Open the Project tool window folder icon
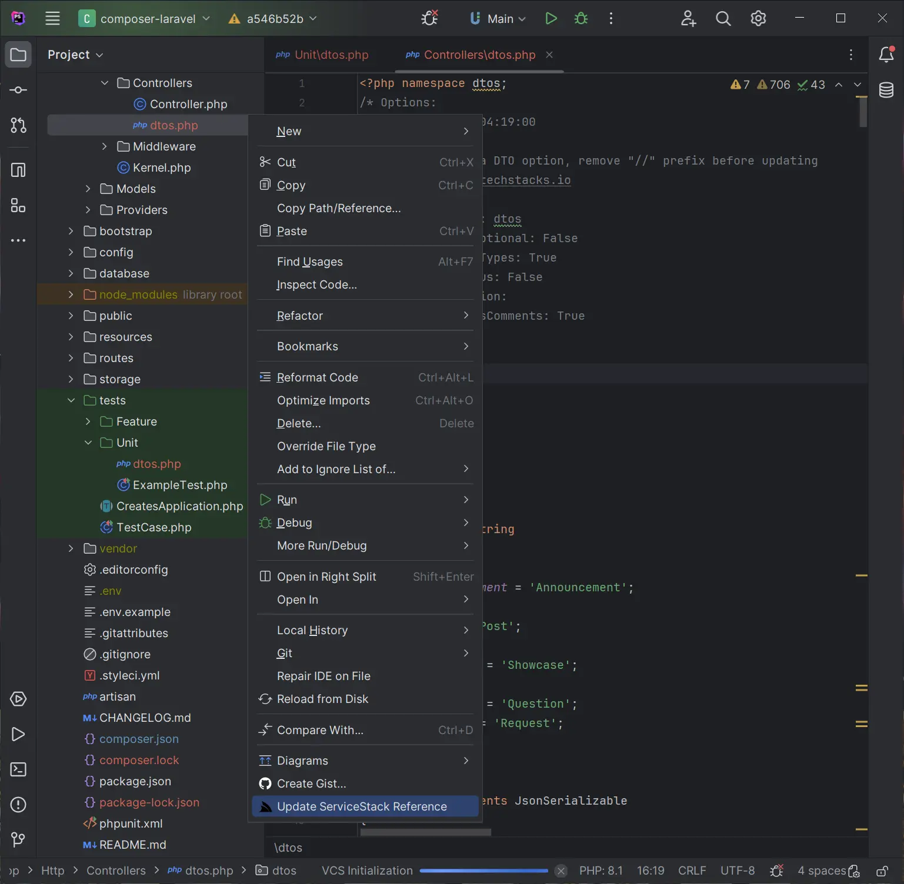904x884 pixels. point(18,55)
